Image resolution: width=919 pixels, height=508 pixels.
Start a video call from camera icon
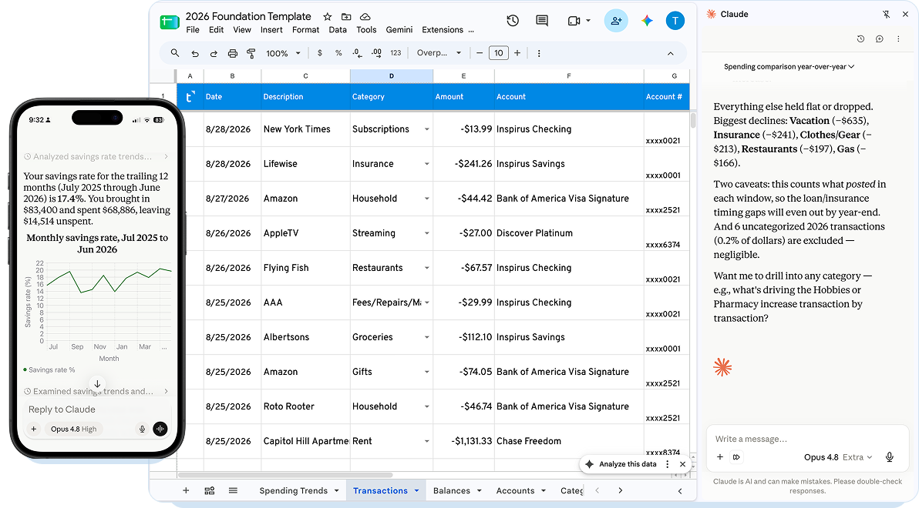point(574,21)
